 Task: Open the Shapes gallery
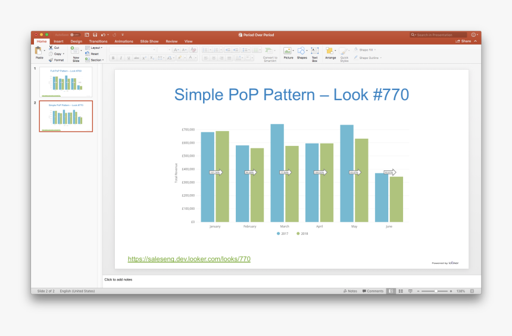coord(301,53)
